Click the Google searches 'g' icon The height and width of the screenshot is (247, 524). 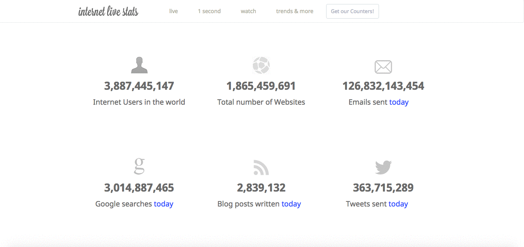click(x=139, y=166)
